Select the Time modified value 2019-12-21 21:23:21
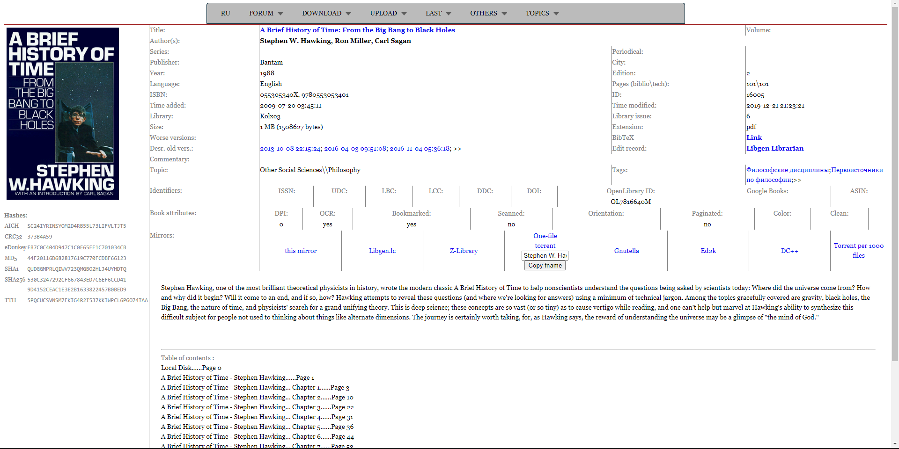Image resolution: width=899 pixels, height=449 pixels. 775,106
